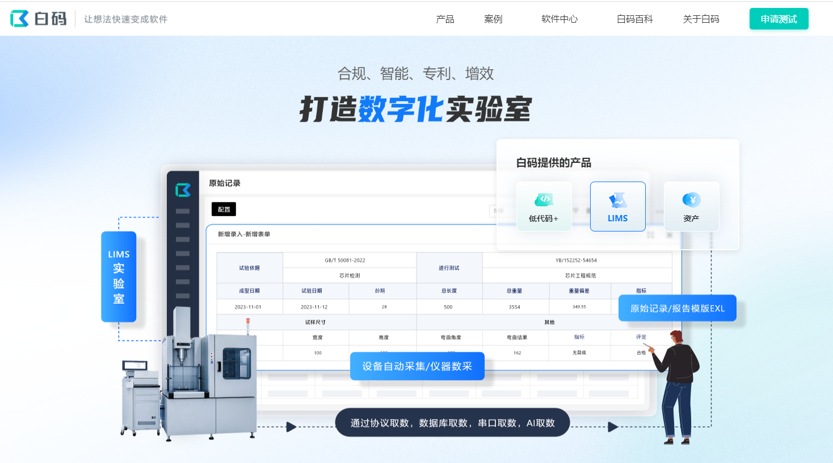This screenshot has width=833, height=463.
Task: Click the 打造数字化实验室 headline
Action: point(415,109)
